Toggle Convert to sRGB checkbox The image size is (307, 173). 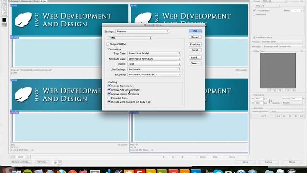coord(255,37)
